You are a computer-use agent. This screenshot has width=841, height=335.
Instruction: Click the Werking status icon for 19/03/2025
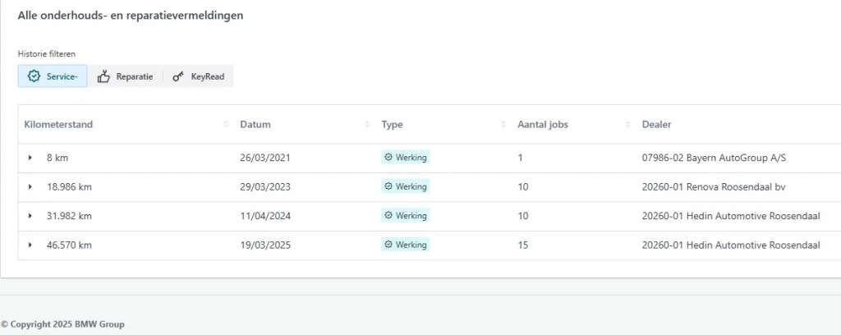pos(388,245)
